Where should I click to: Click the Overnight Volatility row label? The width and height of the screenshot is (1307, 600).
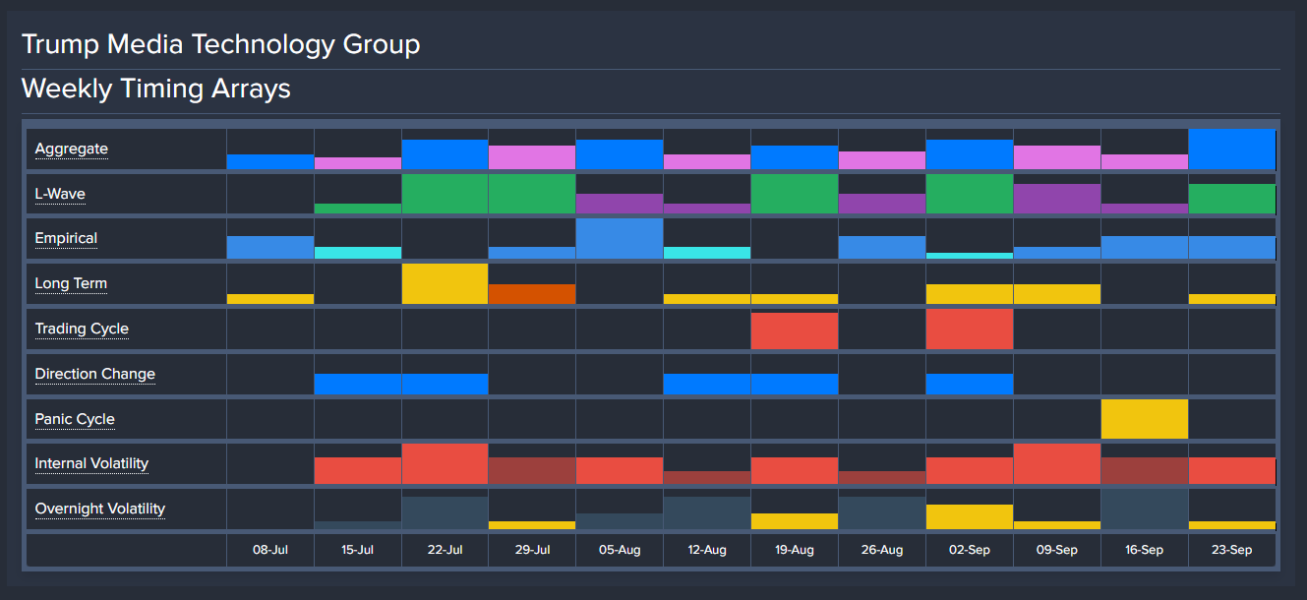click(x=100, y=510)
